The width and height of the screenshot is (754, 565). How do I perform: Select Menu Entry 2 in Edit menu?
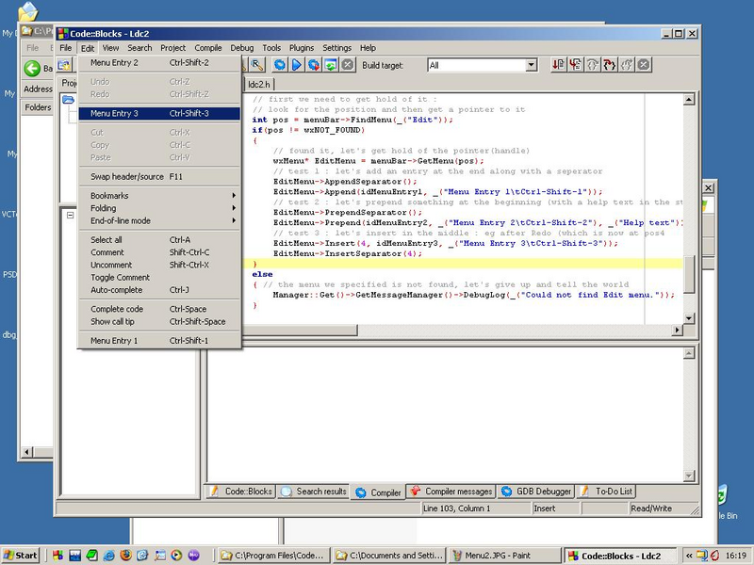pos(159,62)
